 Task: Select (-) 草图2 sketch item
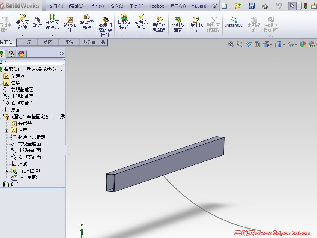[24, 178]
